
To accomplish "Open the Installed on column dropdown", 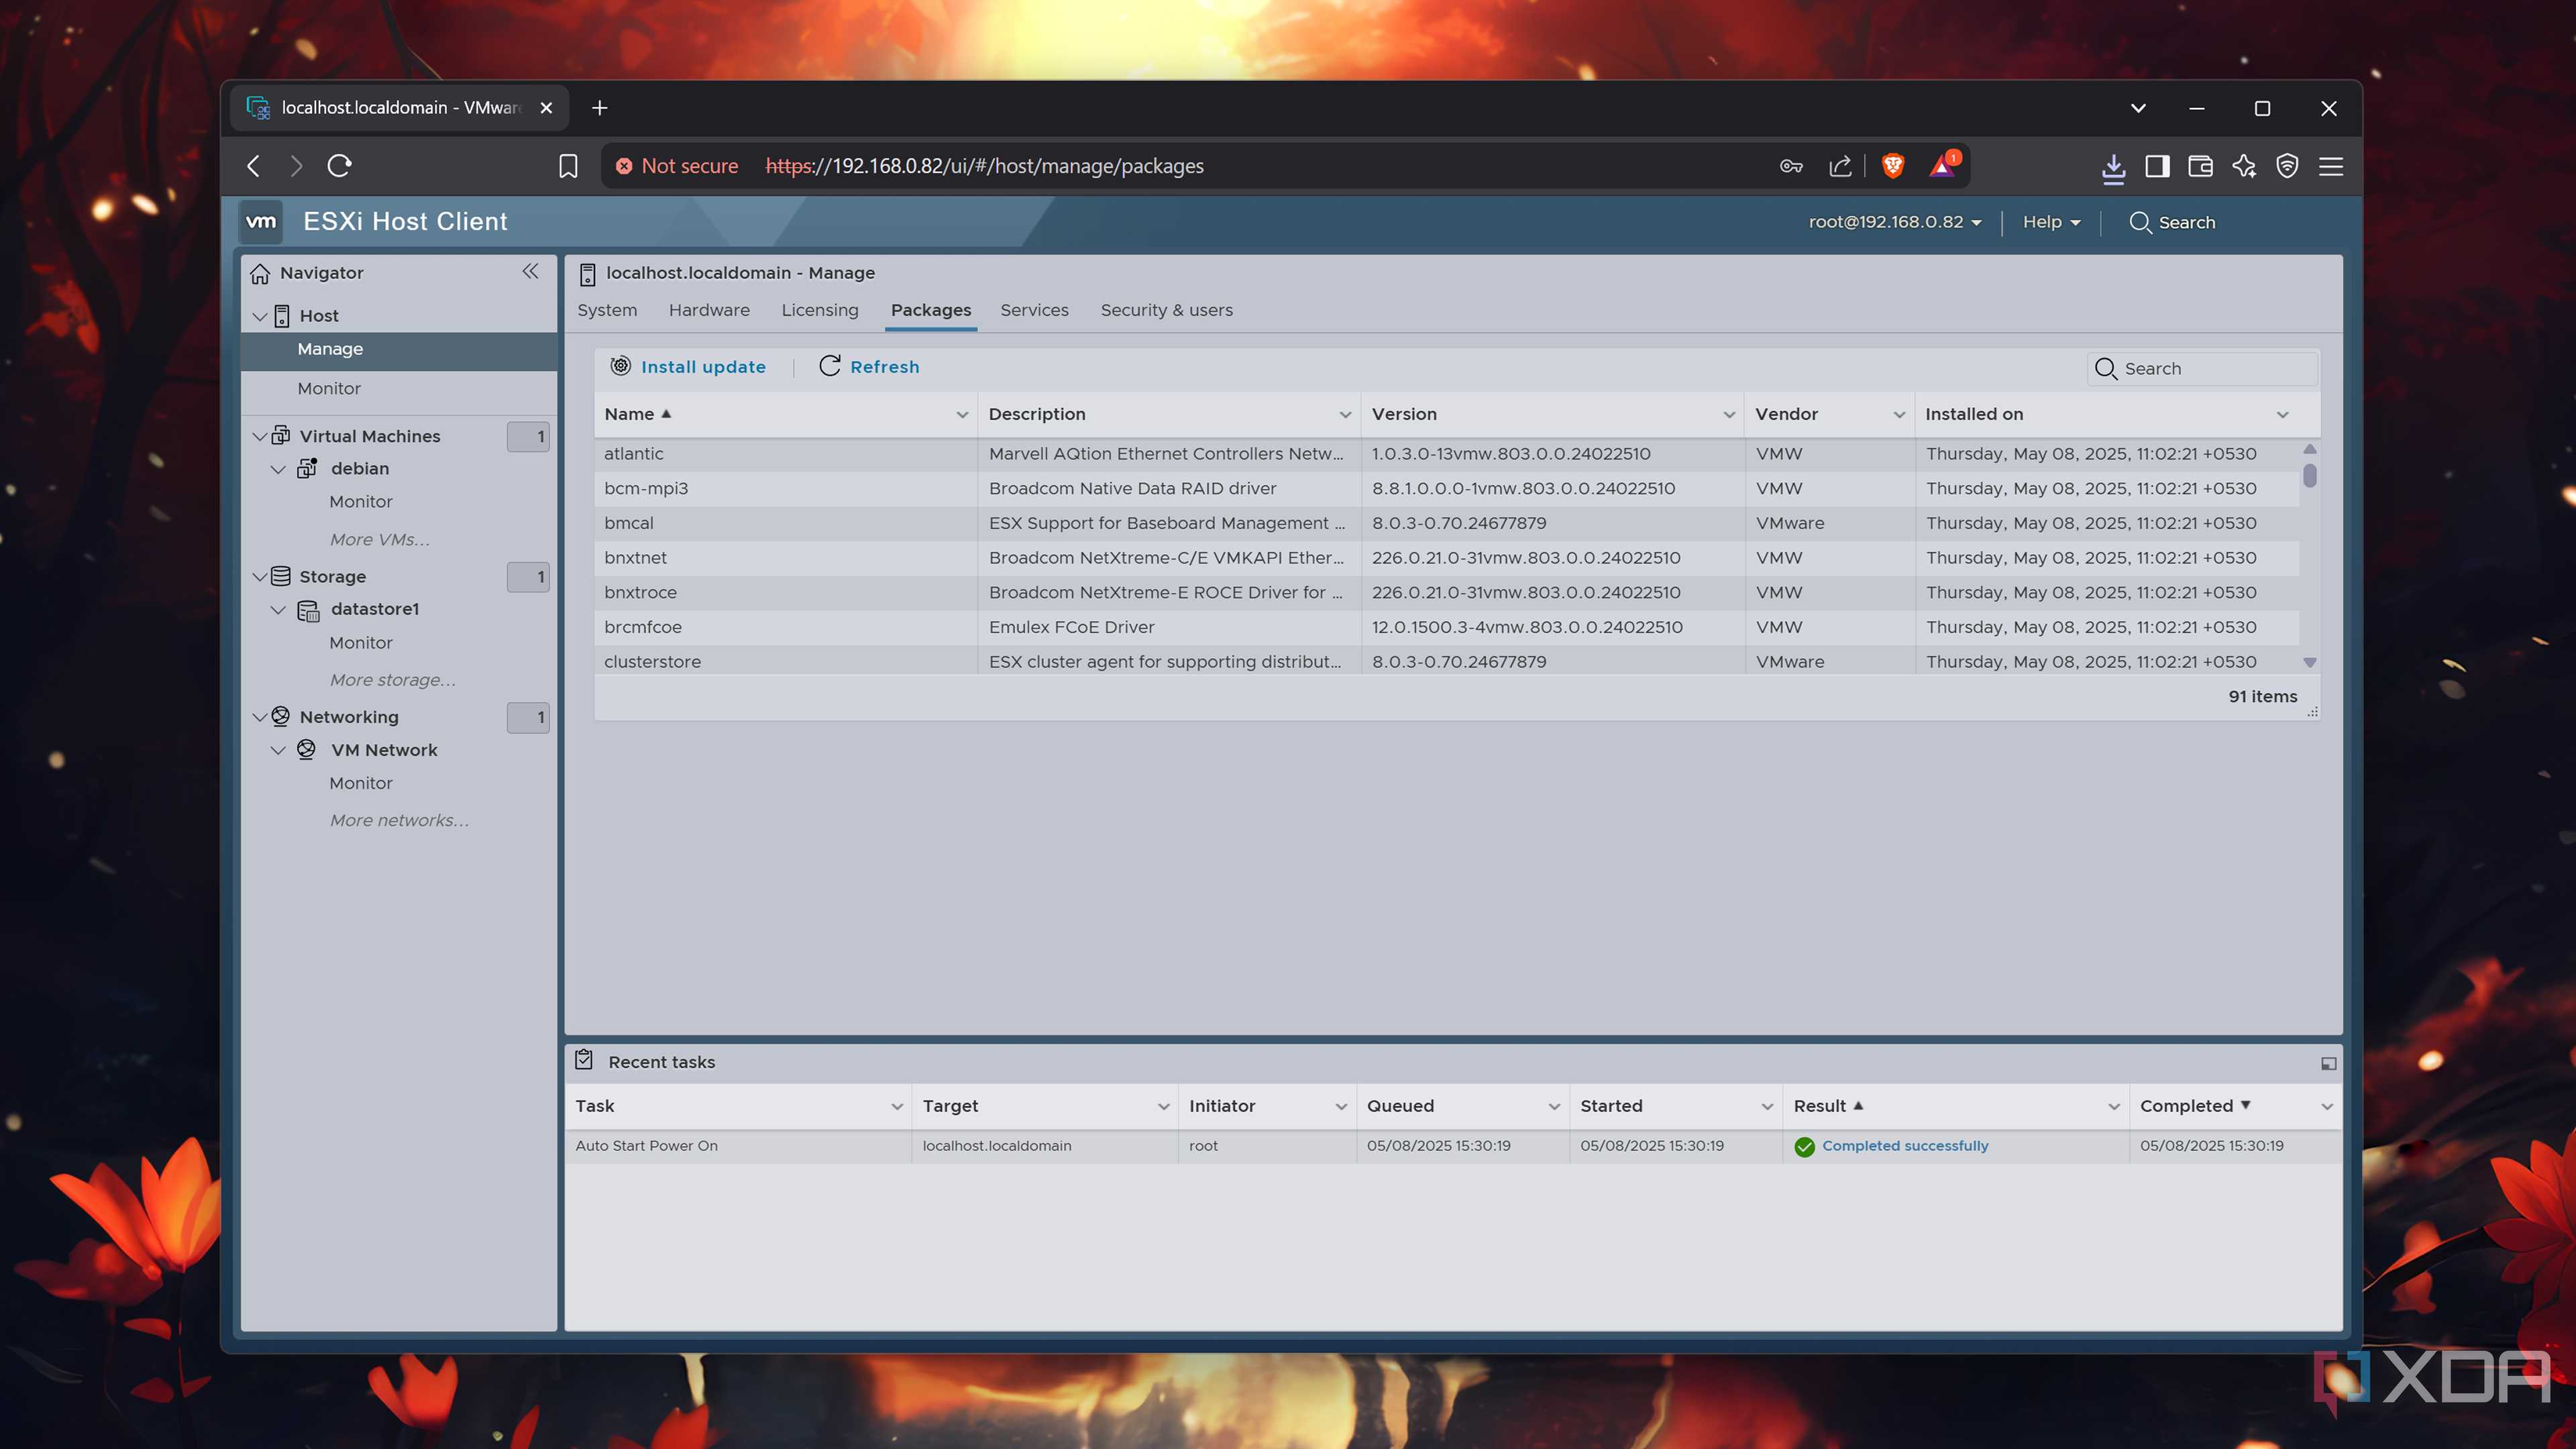I will tap(2282, 414).
